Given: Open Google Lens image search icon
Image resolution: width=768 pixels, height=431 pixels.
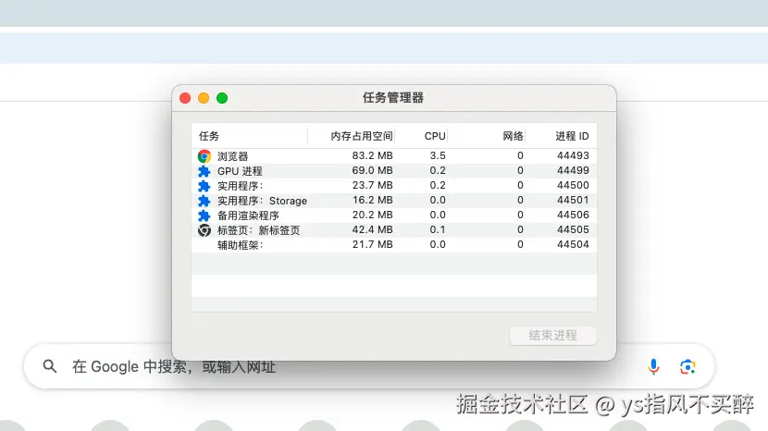Looking at the screenshot, I should pyautogui.click(x=687, y=366).
